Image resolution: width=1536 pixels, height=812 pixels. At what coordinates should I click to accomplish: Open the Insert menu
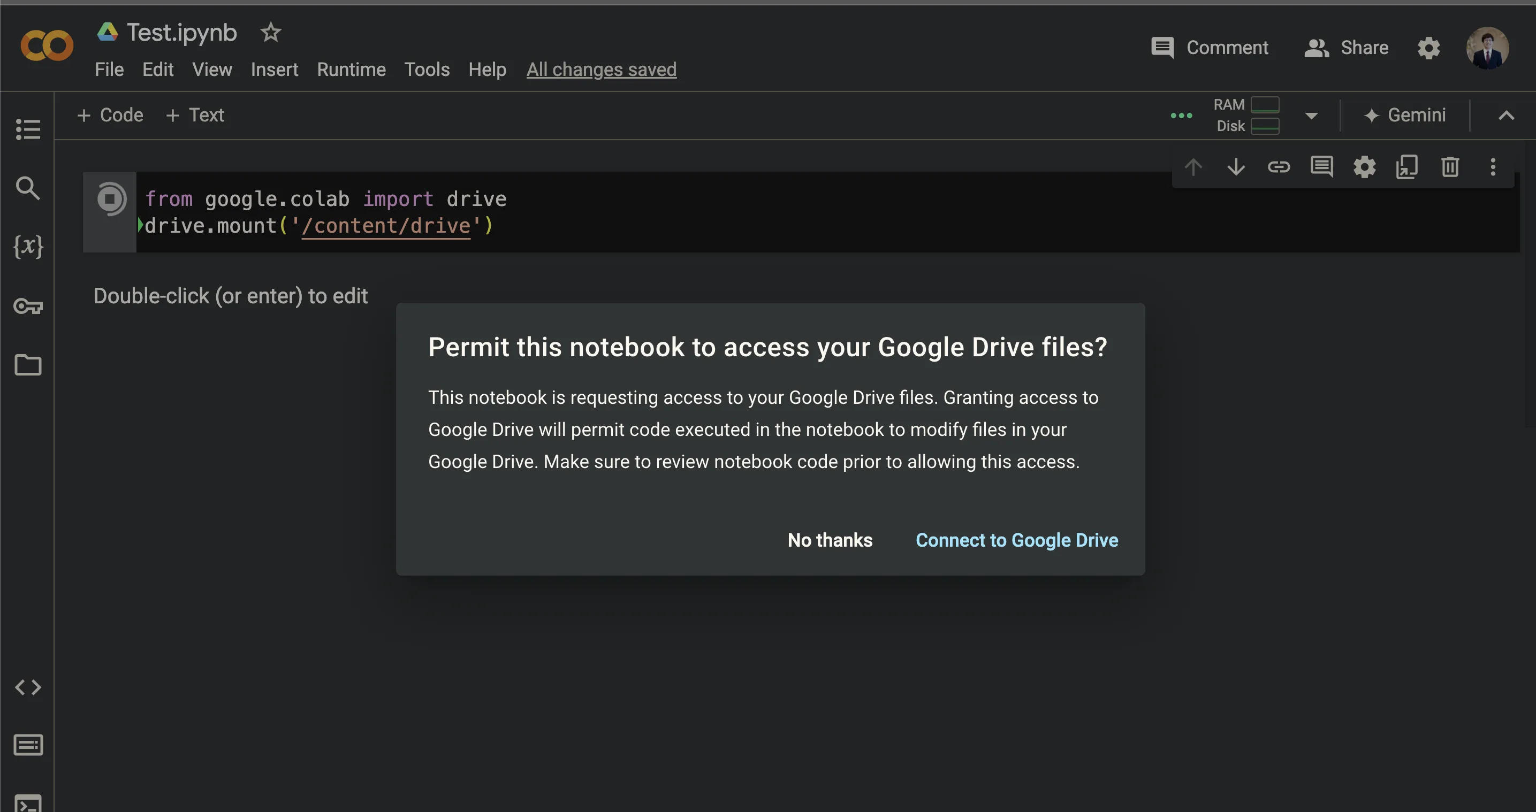coord(274,70)
